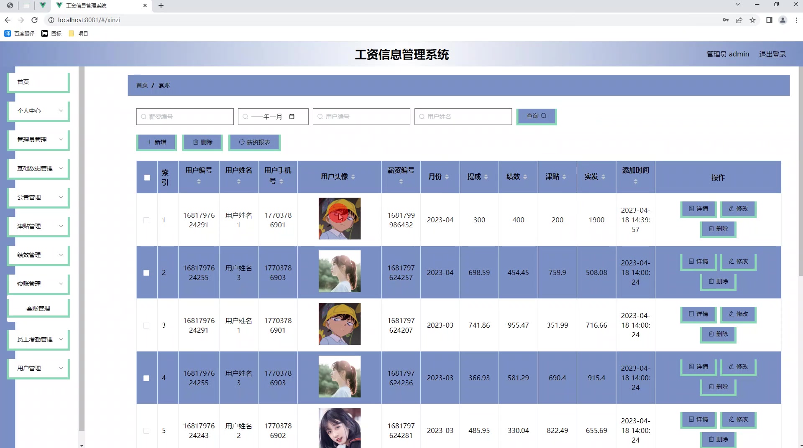Image resolution: width=803 pixels, height=448 pixels.
Task: Select all rows via header checkbox
Action: [147, 178]
